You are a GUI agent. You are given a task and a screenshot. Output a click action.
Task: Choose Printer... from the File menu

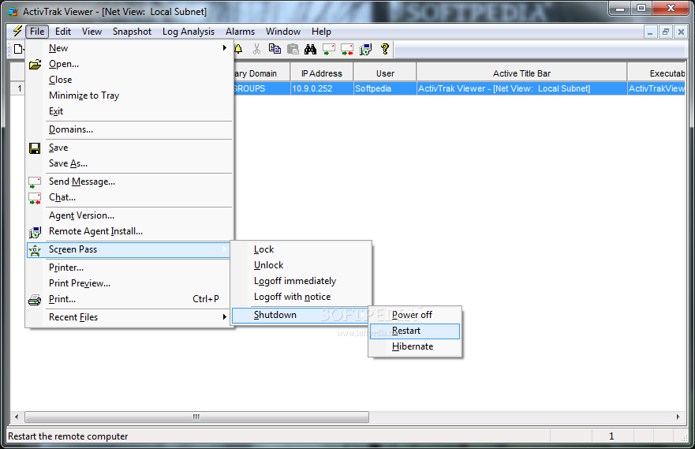coord(129,268)
